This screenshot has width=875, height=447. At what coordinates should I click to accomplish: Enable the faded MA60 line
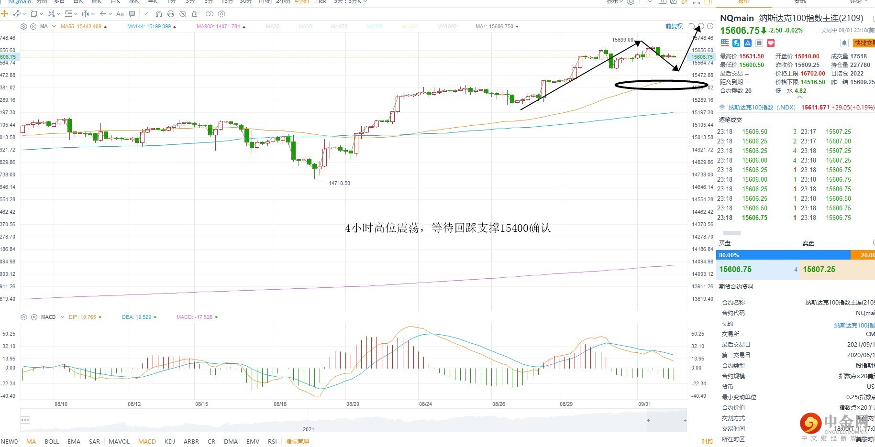point(306,26)
